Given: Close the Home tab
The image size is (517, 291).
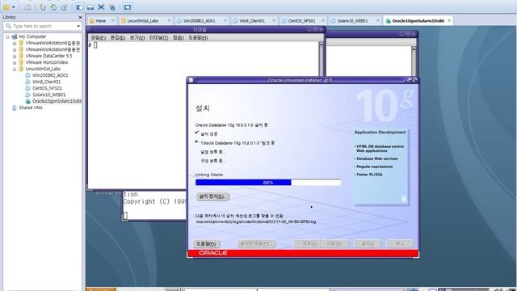Looking at the screenshot, I should [113, 20].
